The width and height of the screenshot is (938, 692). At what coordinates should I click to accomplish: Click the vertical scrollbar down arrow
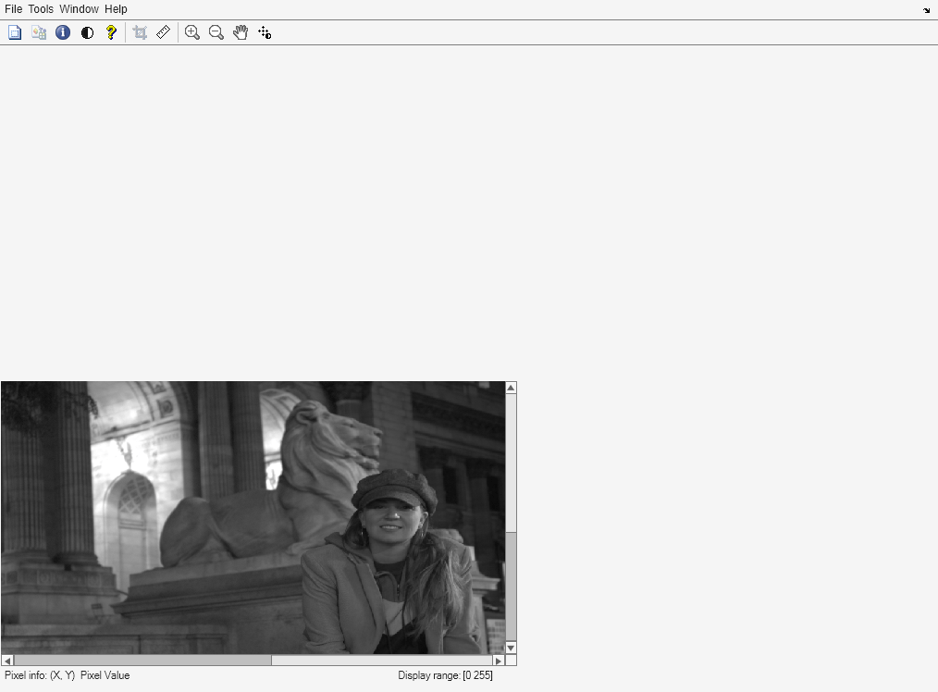point(510,649)
